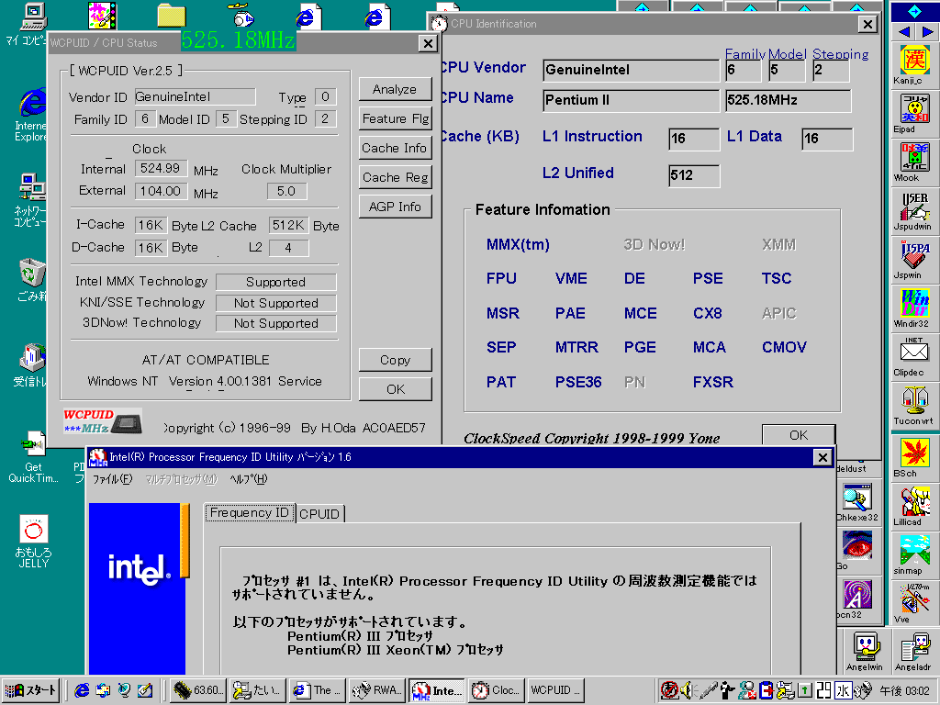Viewport: 940px width, 705px height.
Task: Open AGP Info in WCPUID
Action: tap(395, 207)
